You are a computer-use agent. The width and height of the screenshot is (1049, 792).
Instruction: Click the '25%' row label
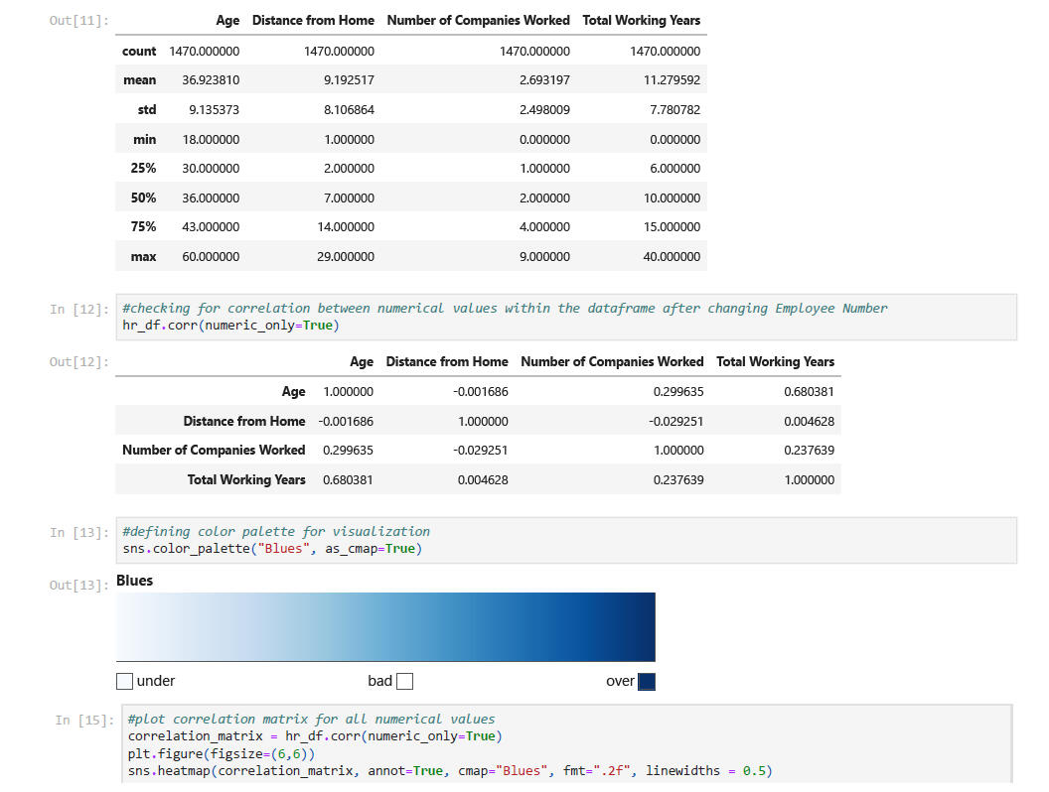pyautogui.click(x=143, y=169)
